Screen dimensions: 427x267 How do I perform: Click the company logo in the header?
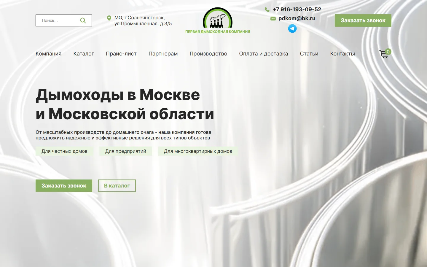pos(218,20)
